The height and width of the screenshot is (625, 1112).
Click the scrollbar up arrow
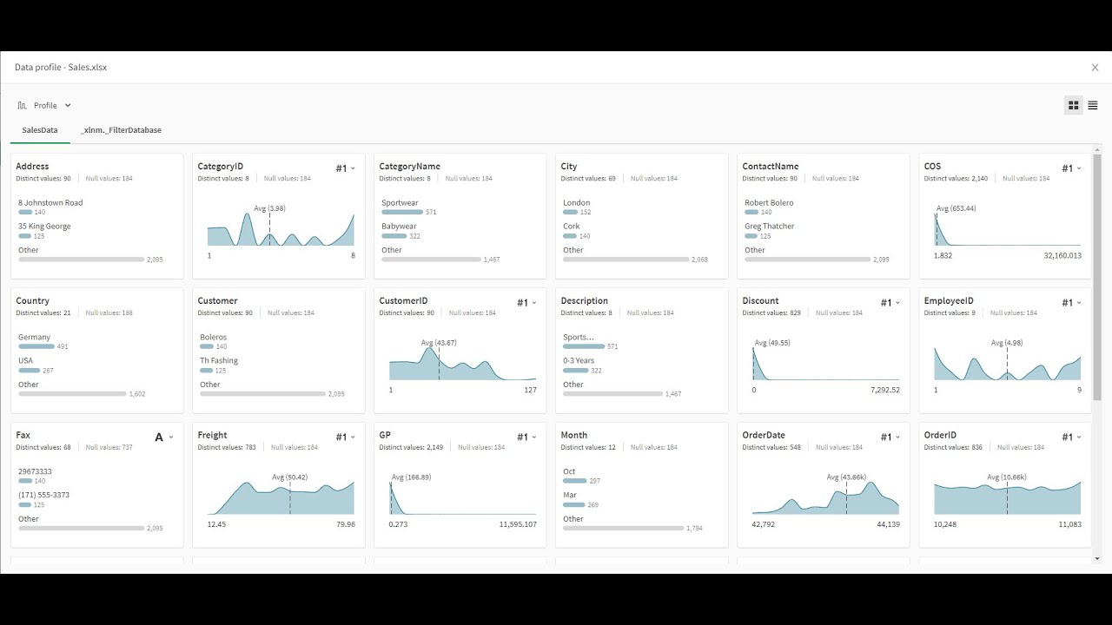coord(1098,149)
